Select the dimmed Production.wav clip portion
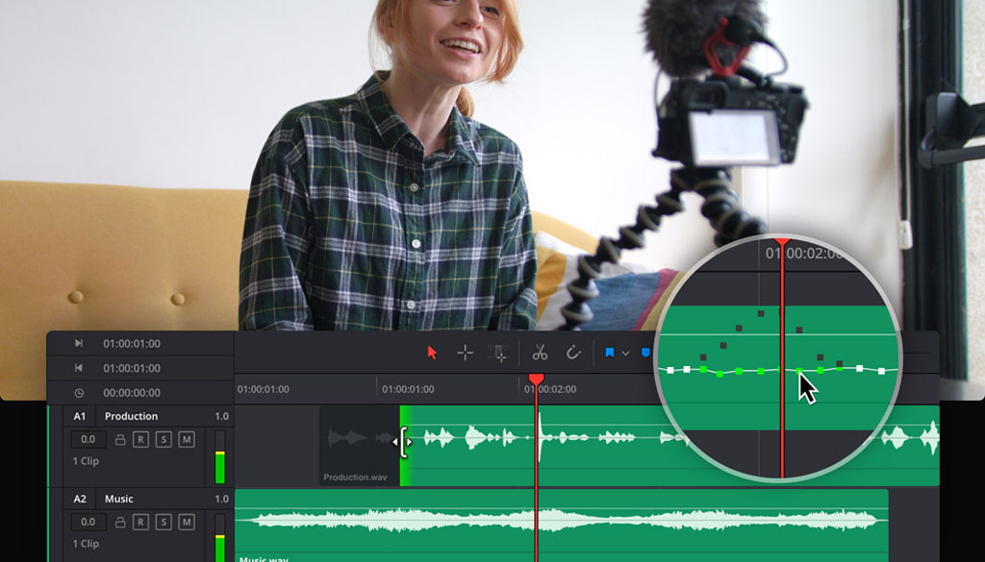The image size is (985, 562). point(360,446)
